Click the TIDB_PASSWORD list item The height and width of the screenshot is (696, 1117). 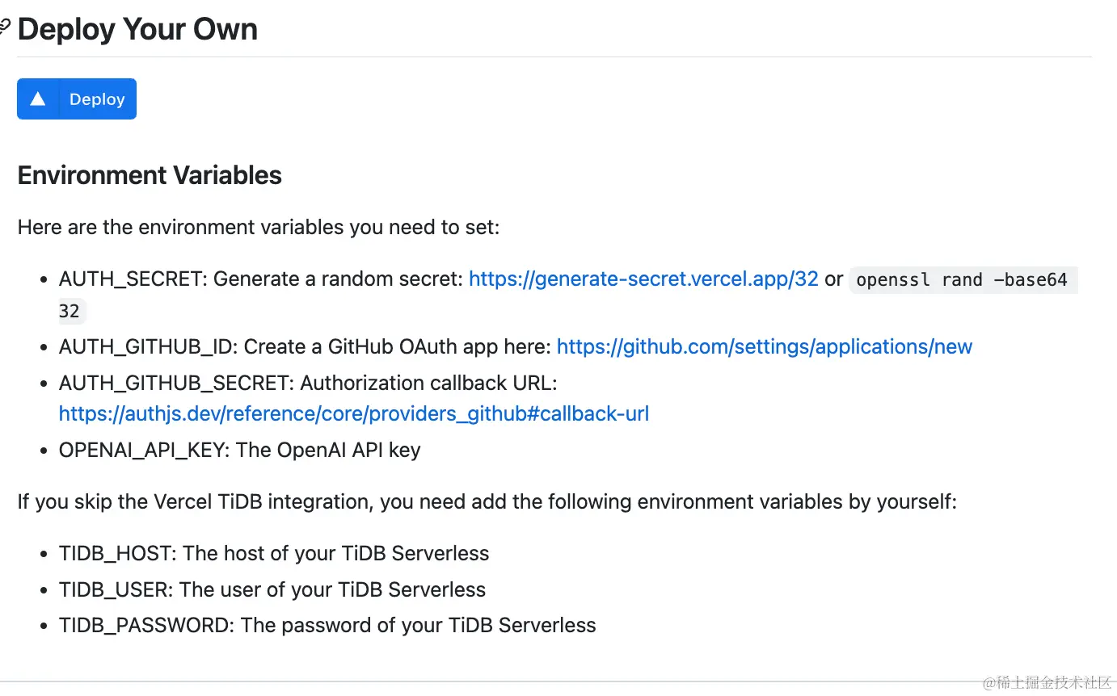[327, 625]
